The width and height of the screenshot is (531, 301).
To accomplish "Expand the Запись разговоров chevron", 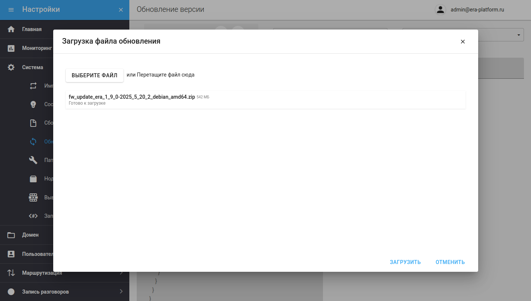I will pos(121,291).
